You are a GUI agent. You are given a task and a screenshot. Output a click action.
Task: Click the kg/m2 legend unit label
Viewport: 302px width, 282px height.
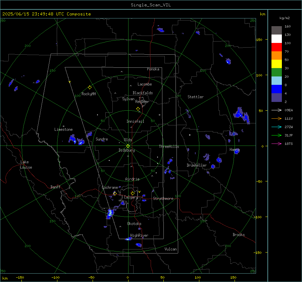tap(285, 18)
